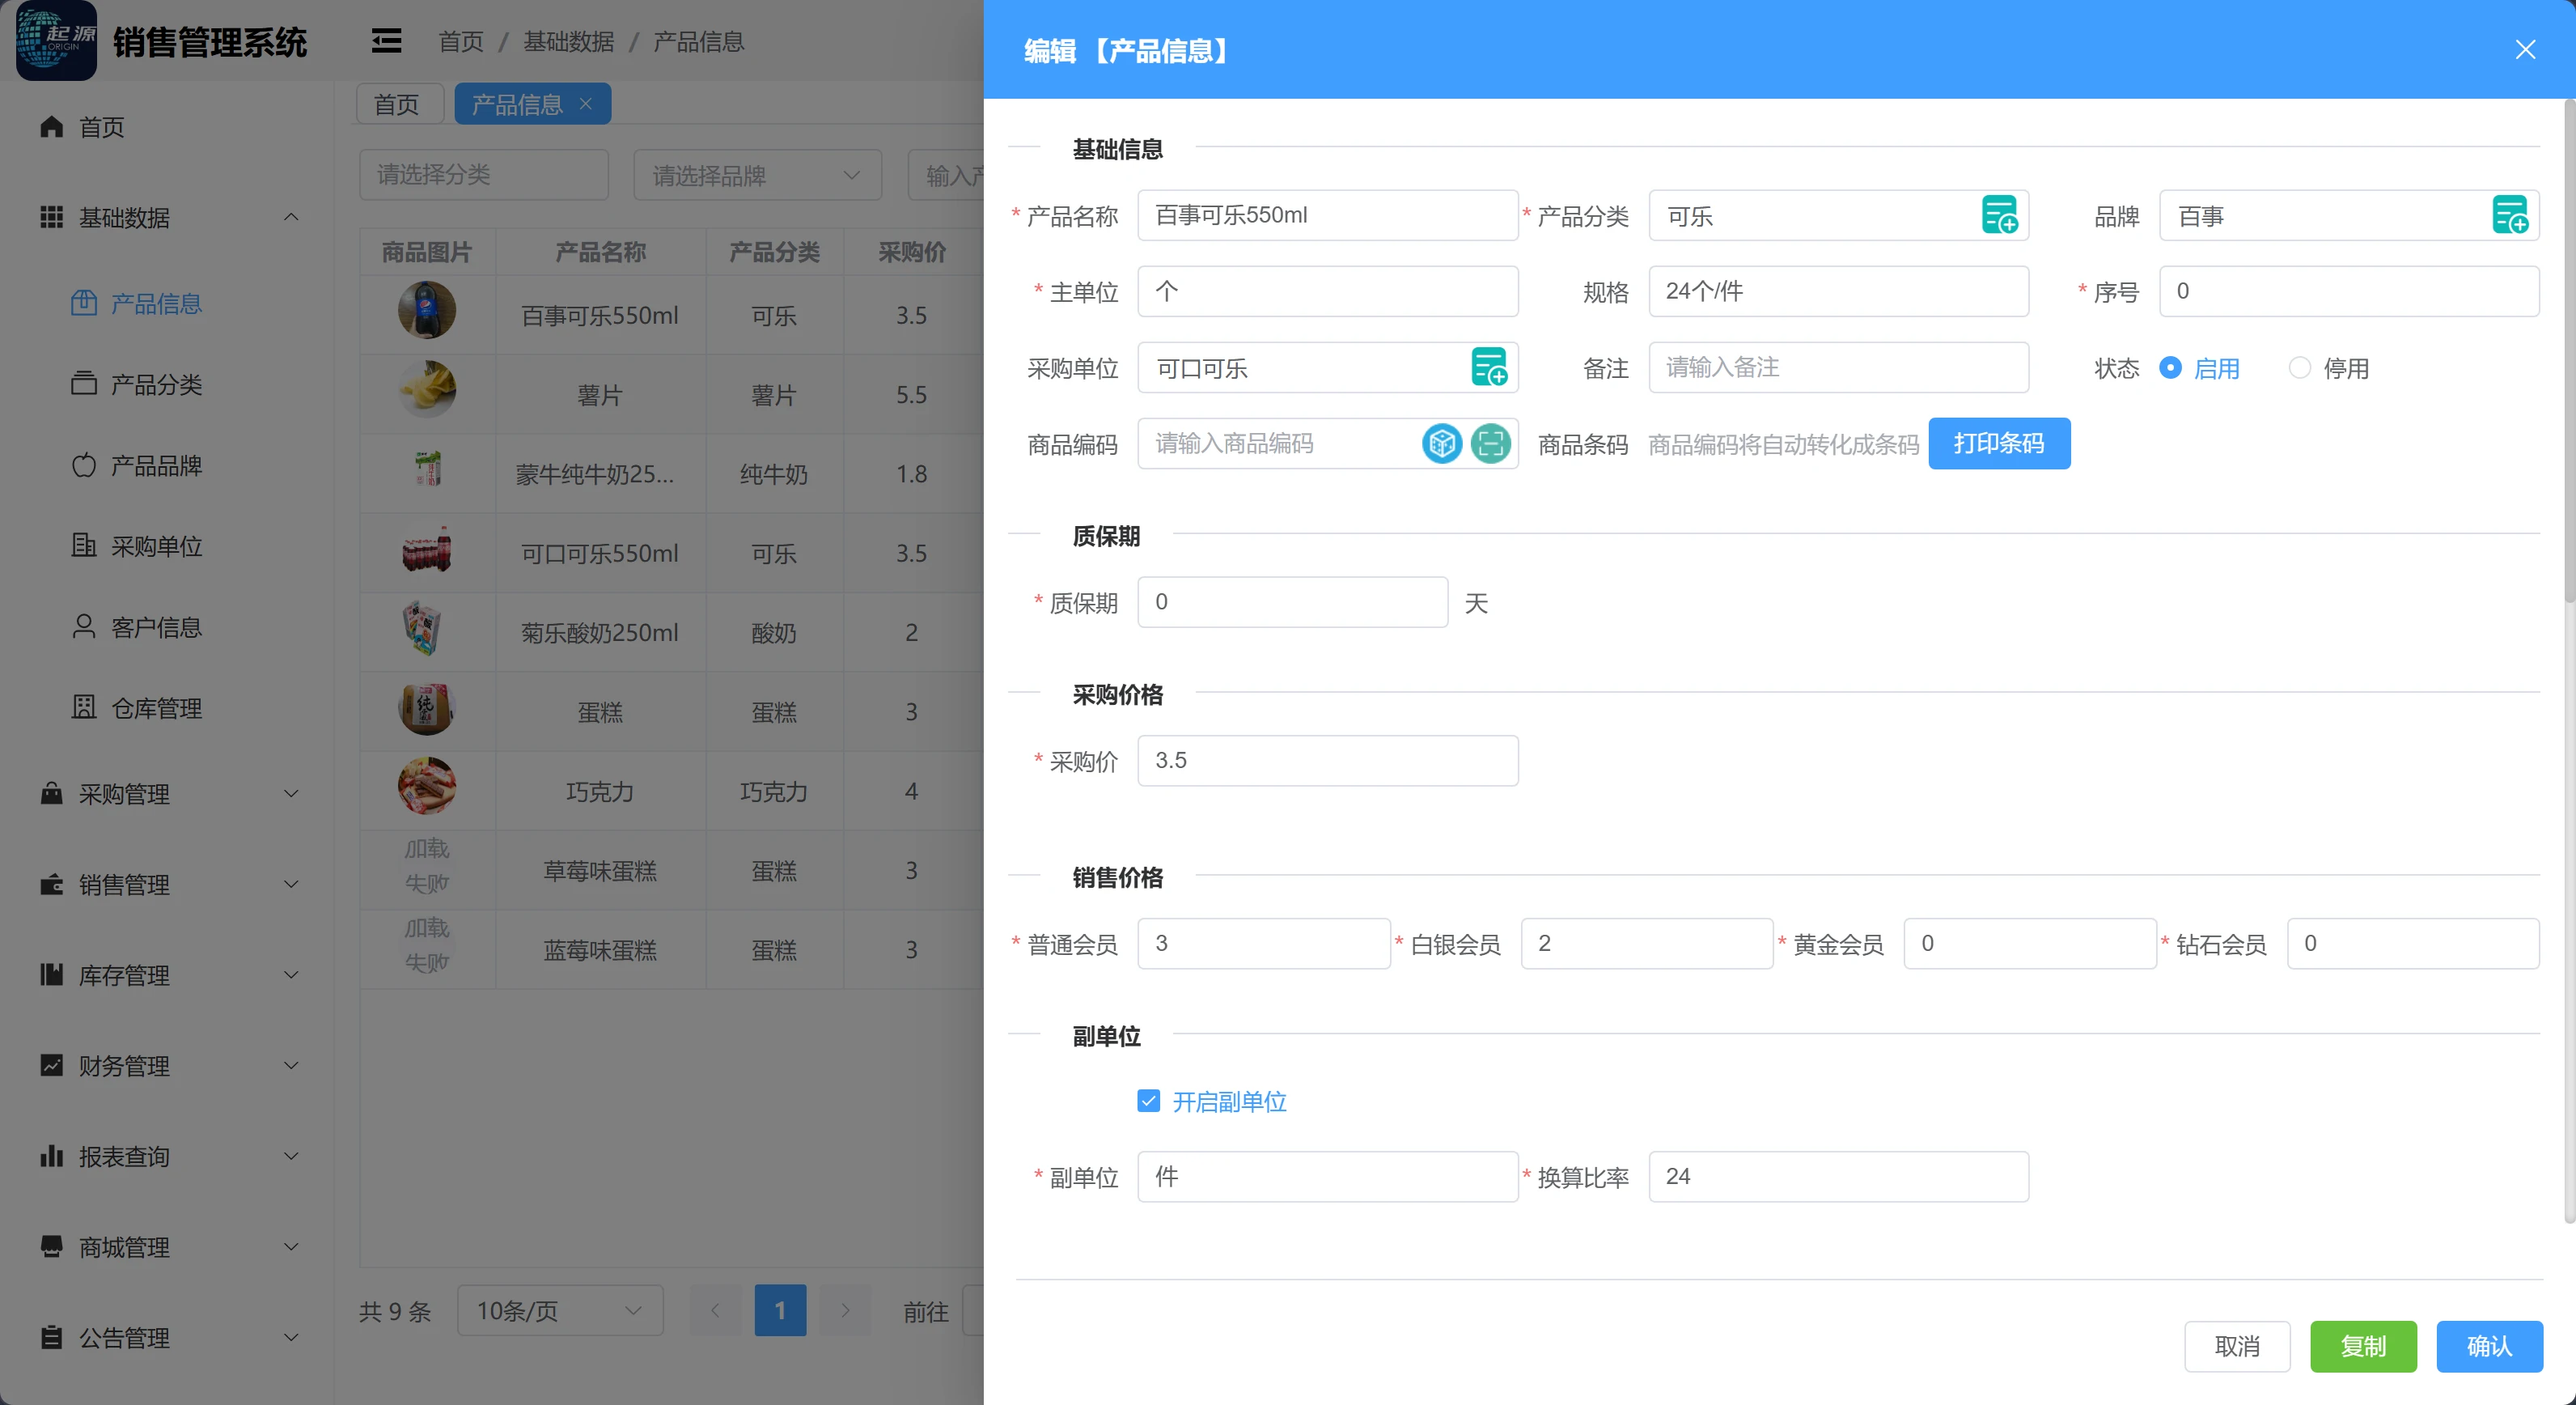Viewport: 2576px width, 1405px height.
Task: Collapse the sidebar using the hamburger icon
Action: [385, 40]
